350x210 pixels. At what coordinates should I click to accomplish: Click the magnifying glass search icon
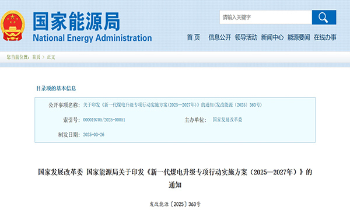coord(324,17)
